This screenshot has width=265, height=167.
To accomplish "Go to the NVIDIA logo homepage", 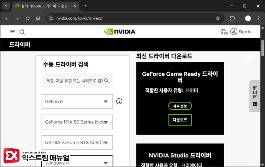I will pyautogui.click(x=120, y=32).
